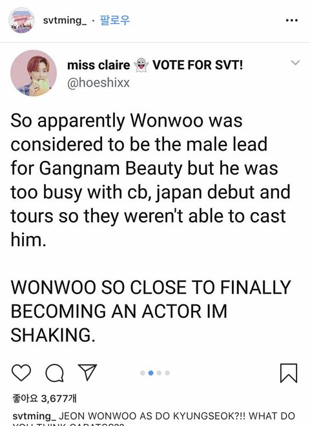Click svtming_ username in caption
This screenshot has height=426, width=310.
click(34, 416)
